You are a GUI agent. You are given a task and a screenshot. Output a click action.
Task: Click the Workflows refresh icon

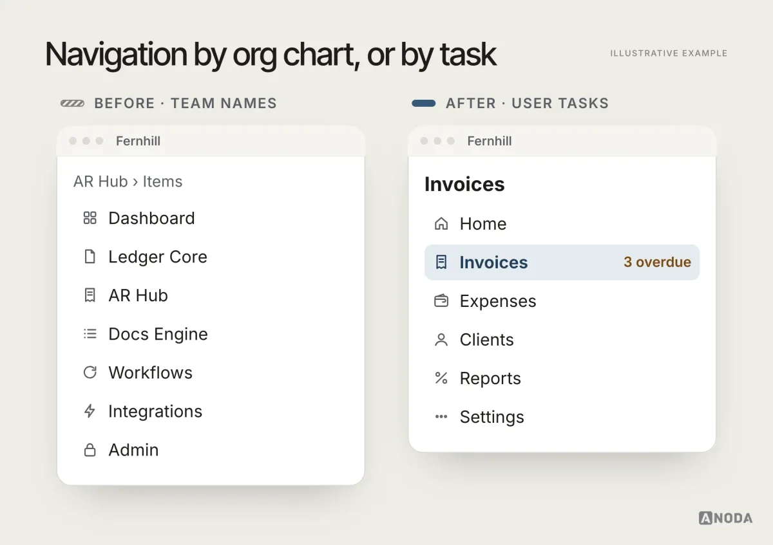pos(90,373)
